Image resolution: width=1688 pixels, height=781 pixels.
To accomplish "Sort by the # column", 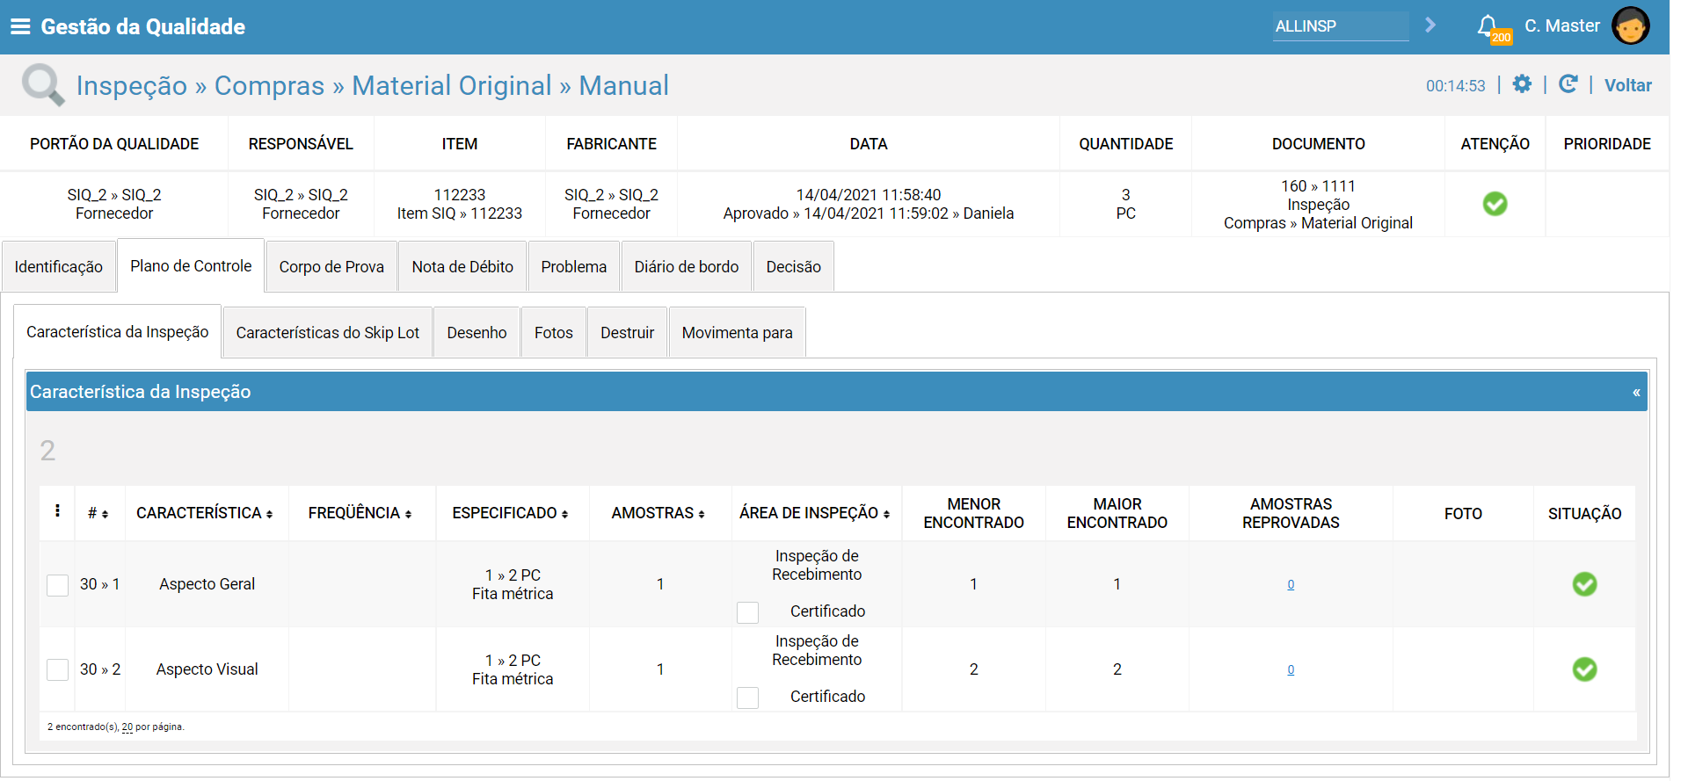I will coord(98,513).
